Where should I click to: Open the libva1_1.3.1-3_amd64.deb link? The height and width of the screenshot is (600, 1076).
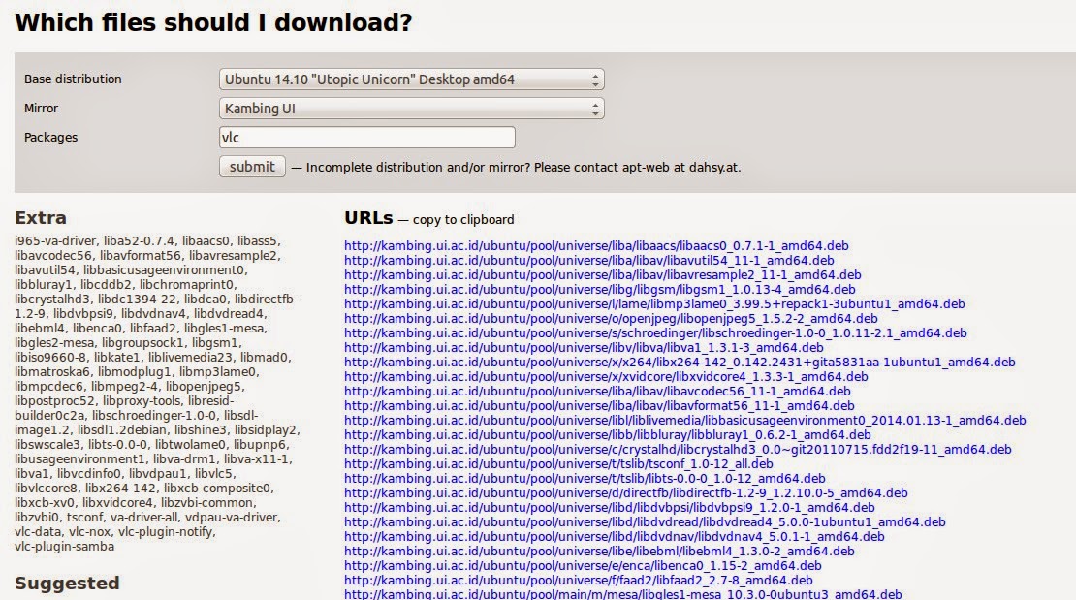pos(584,347)
